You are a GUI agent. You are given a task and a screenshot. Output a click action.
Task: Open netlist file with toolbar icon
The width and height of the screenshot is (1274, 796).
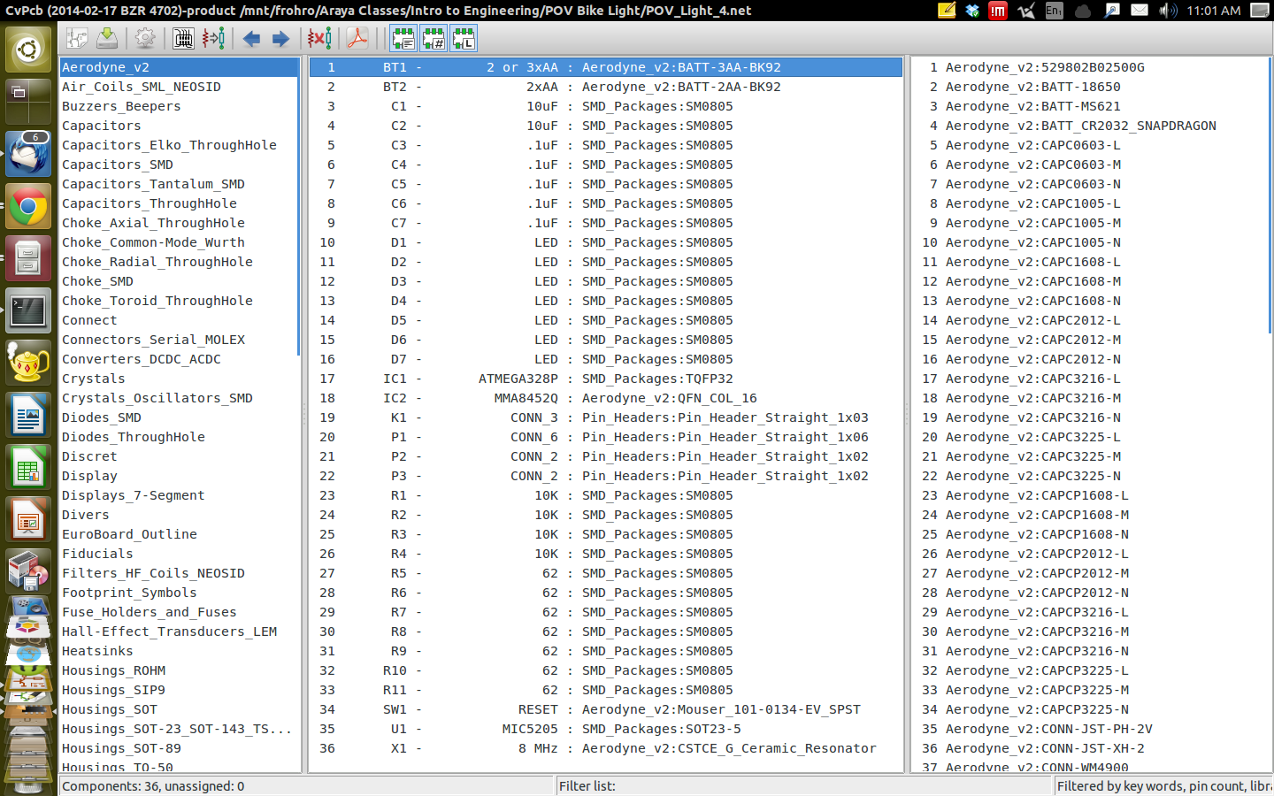pos(77,39)
